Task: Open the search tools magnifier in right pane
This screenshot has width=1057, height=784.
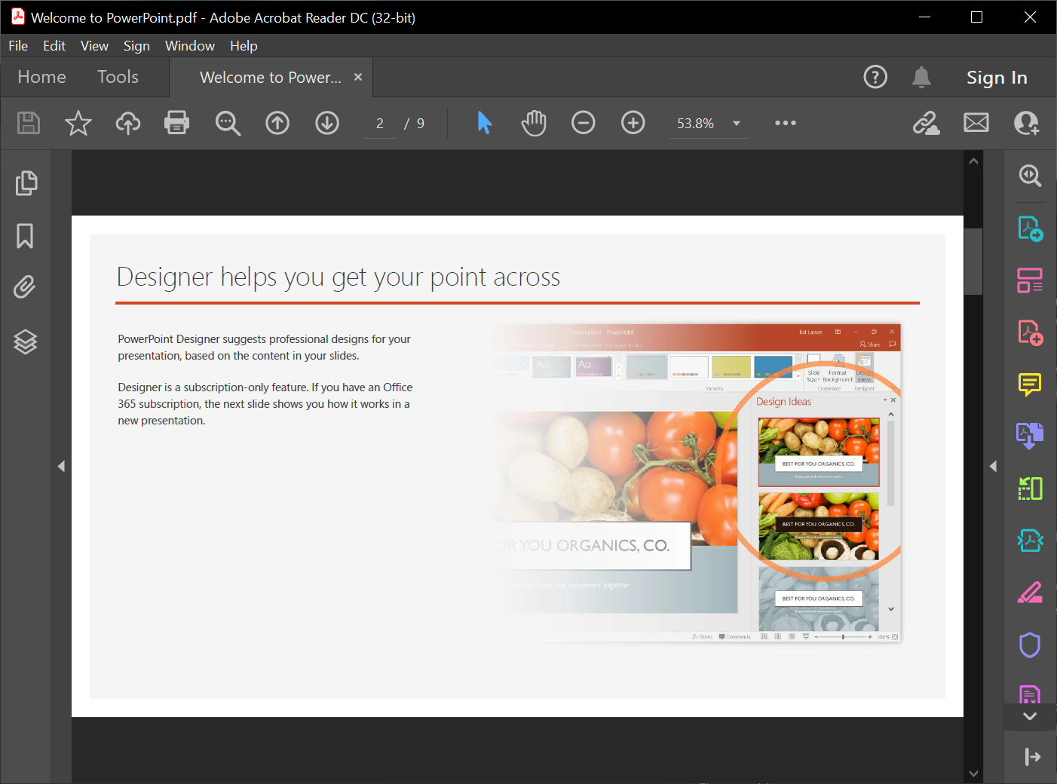Action: (1030, 176)
